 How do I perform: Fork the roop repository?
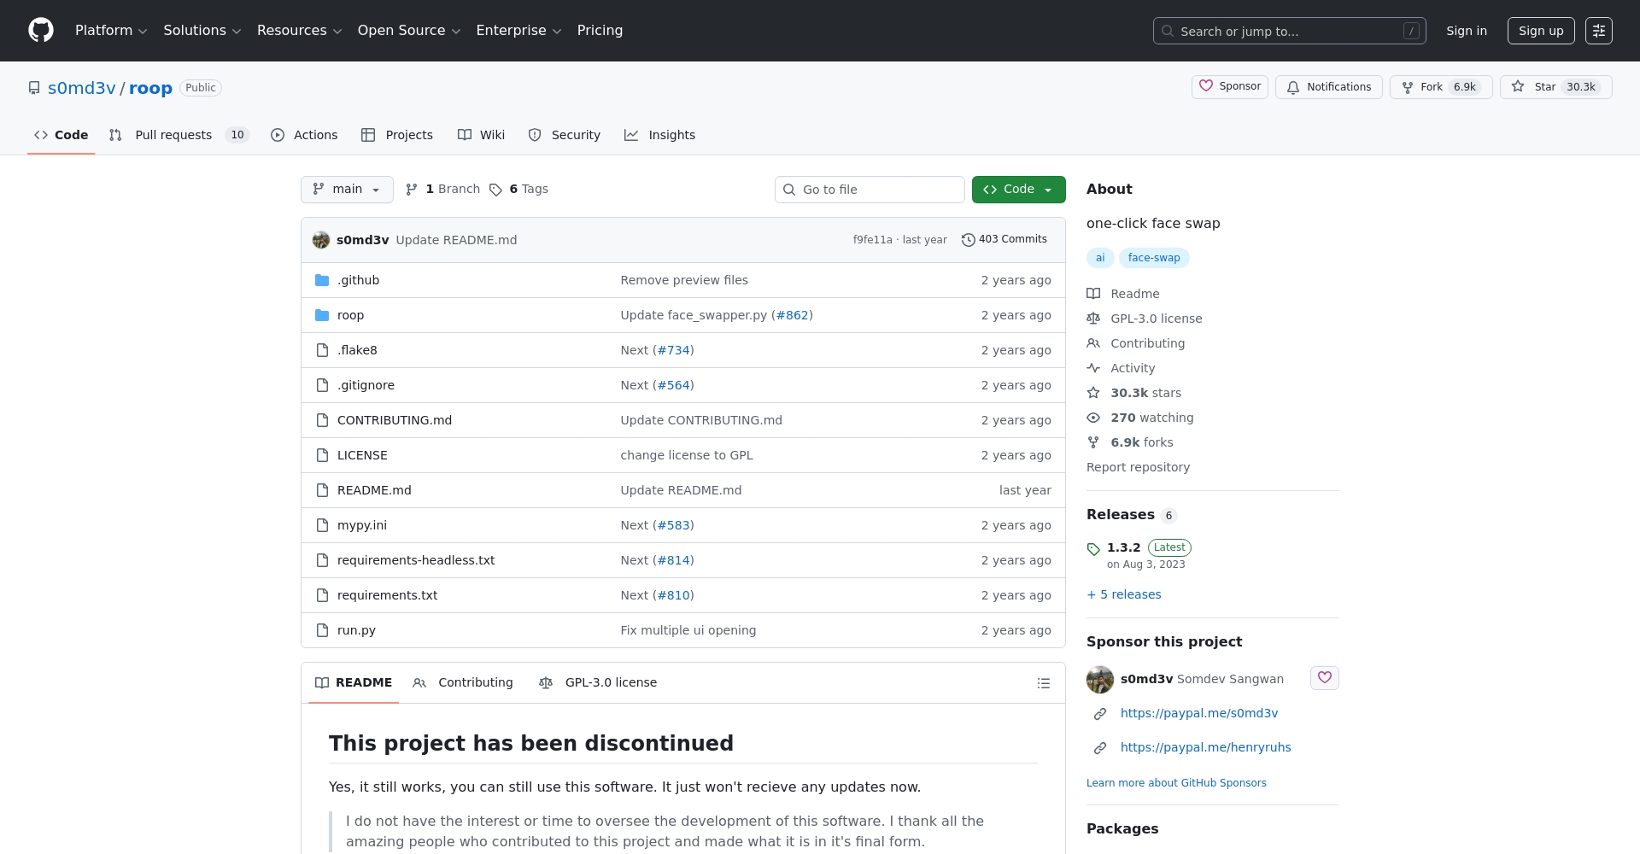(1440, 87)
